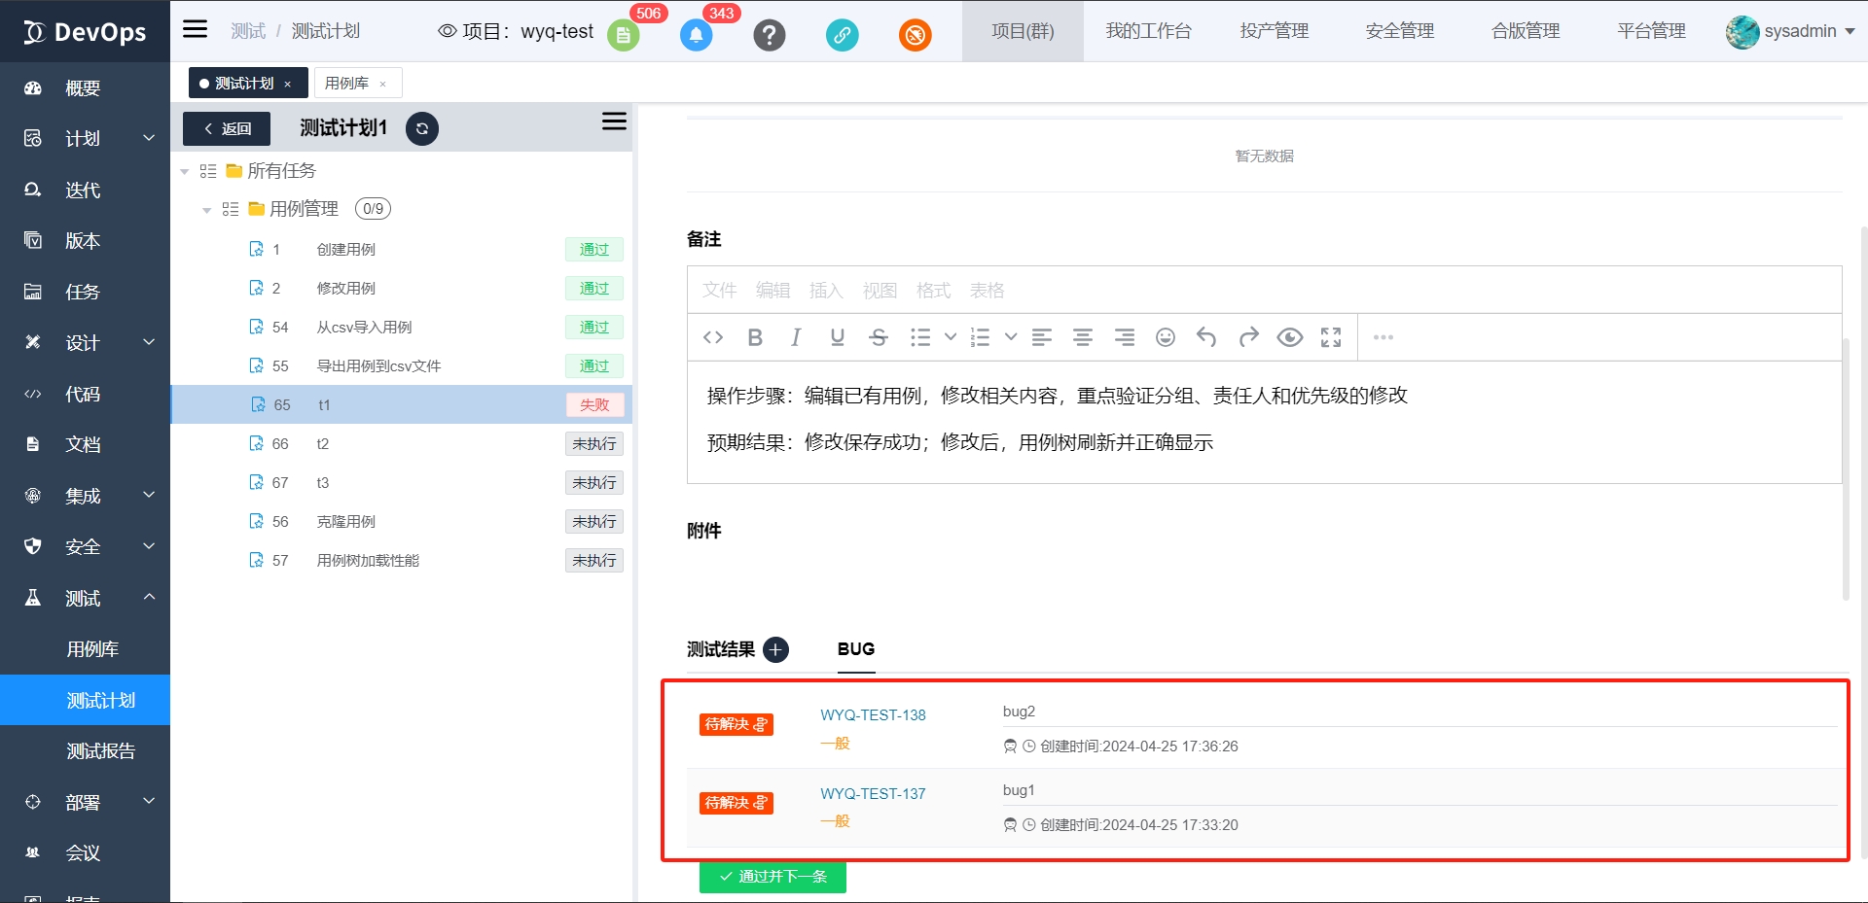Toggle the eye icon next to 项目: wyq-test
The image size is (1868, 903).
click(x=447, y=31)
